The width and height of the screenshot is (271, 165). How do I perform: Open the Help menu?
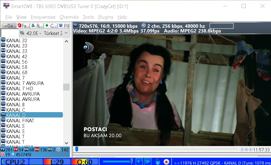pyautogui.click(x=122, y=17)
